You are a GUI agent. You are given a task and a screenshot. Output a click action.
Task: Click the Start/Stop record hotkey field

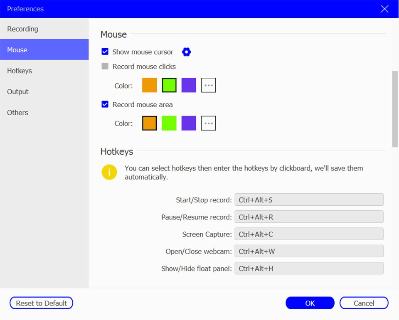tap(309, 199)
